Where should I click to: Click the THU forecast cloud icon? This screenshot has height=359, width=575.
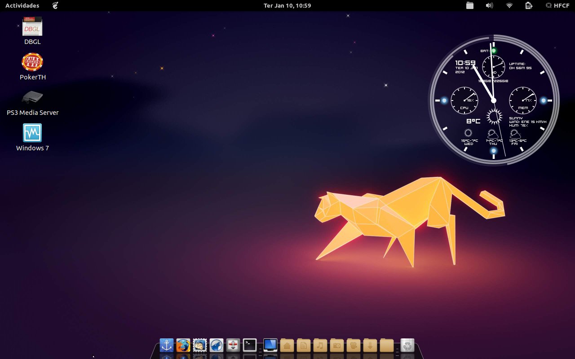coord(493,134)
